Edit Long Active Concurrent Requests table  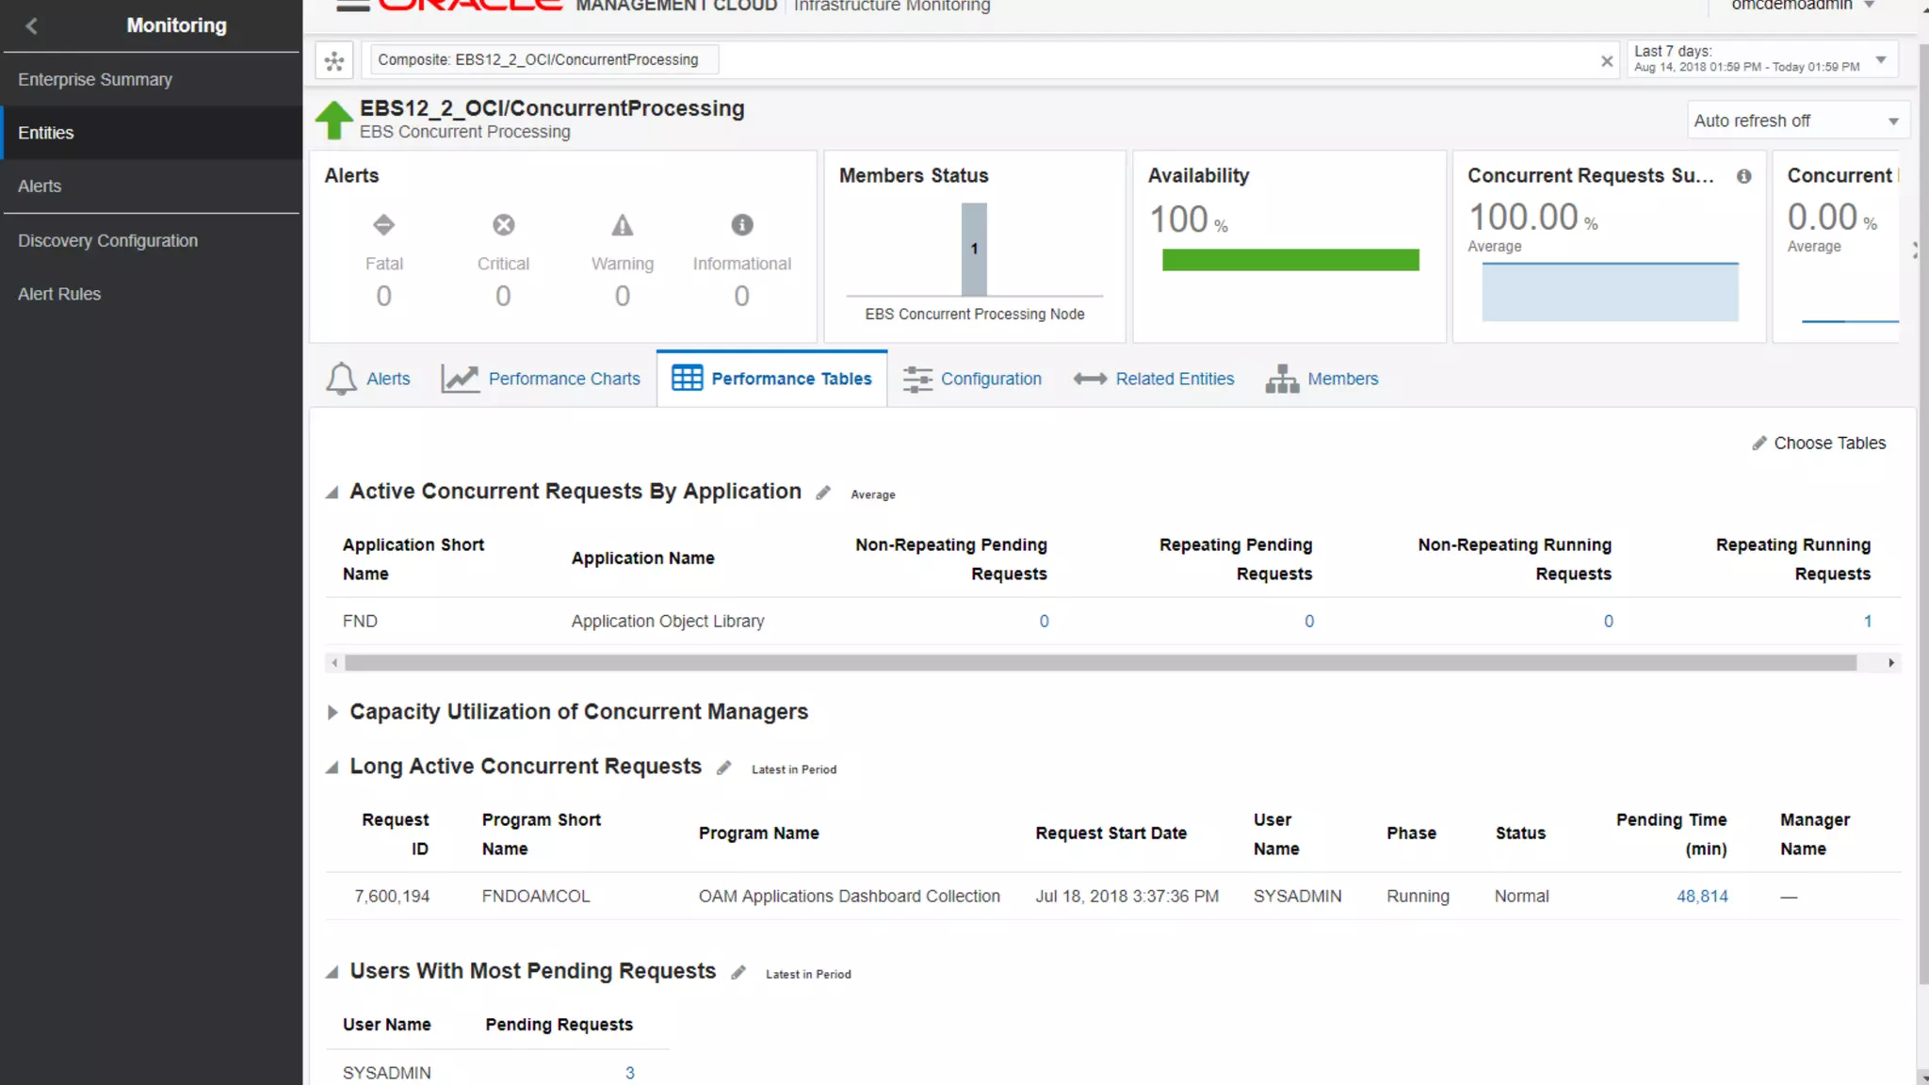pos(723,769)
